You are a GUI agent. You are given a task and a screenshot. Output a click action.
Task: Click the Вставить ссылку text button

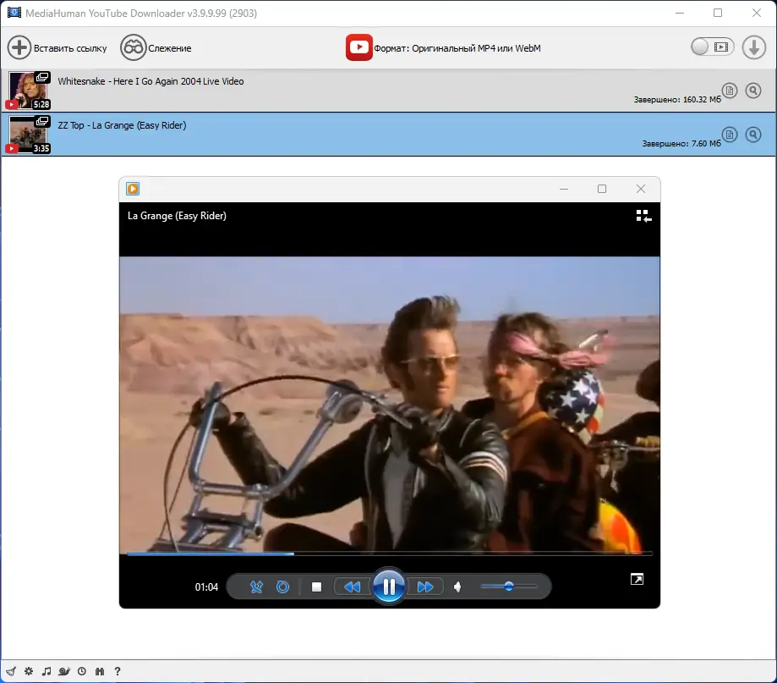tap(70, 48)
